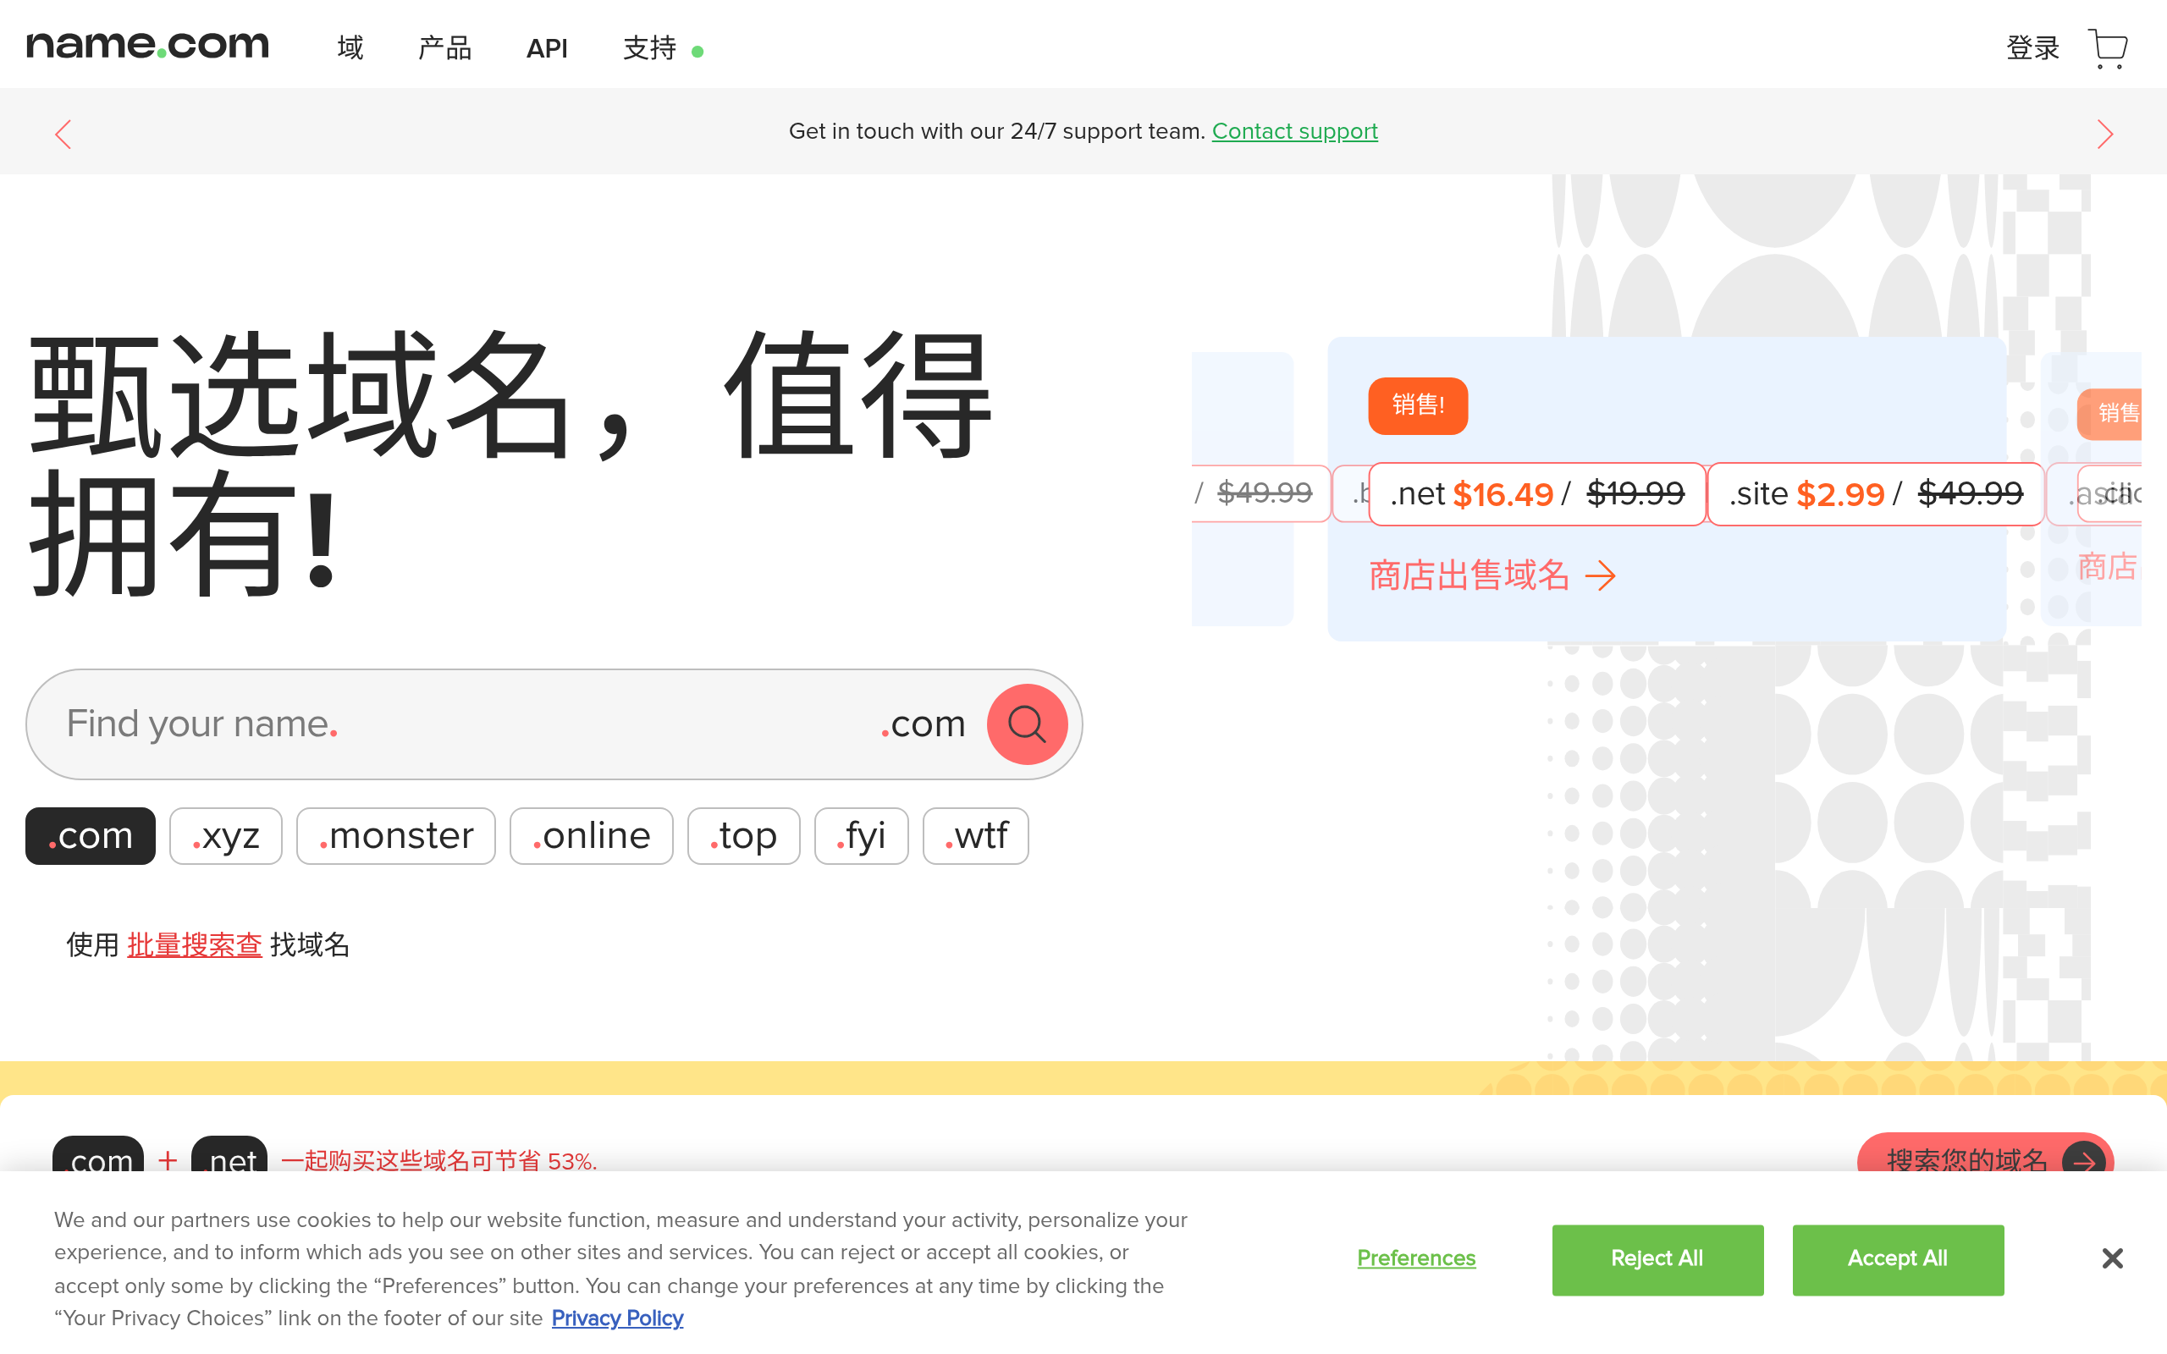Open the 产品 menu
Image resolution: width=2167 pixels, height=1354 pixels.
coord(445,47)
